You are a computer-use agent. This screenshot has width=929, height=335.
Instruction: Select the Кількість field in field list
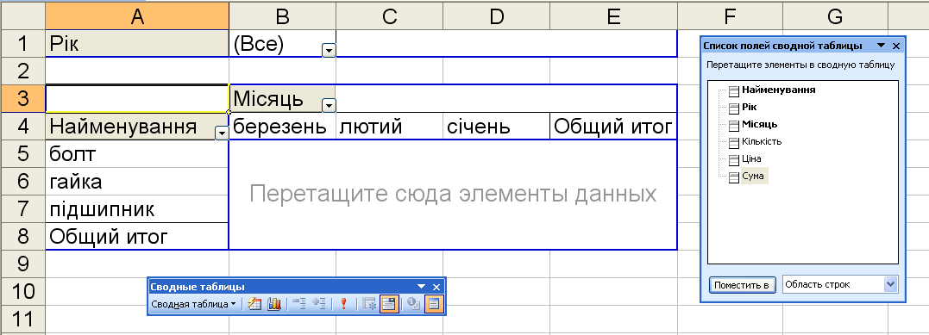[762, 141]
